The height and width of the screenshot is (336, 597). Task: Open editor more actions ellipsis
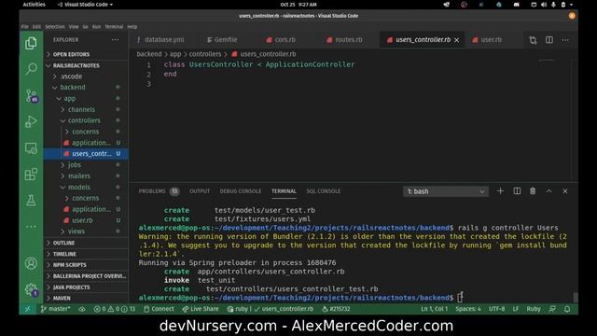pos(565,39)
